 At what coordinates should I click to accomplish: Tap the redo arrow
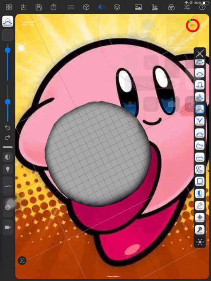(7, 138)
